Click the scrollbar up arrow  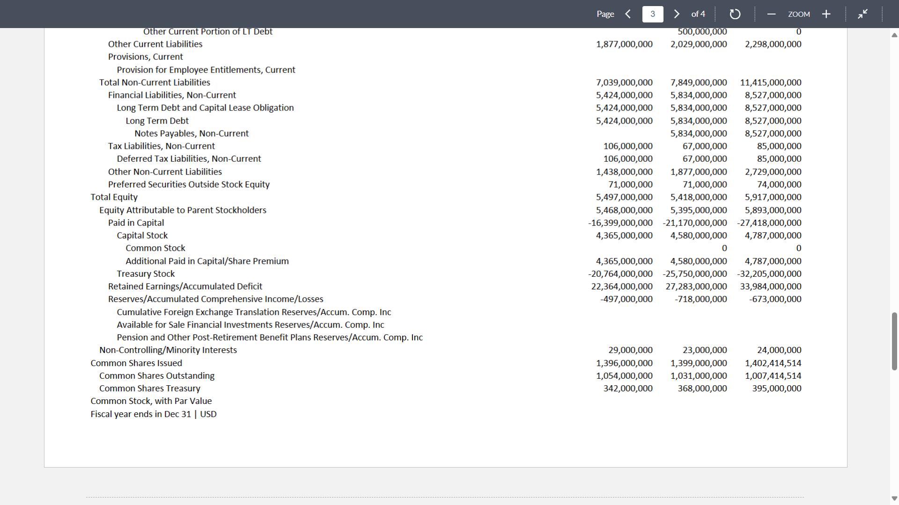(x=894, y=35)
